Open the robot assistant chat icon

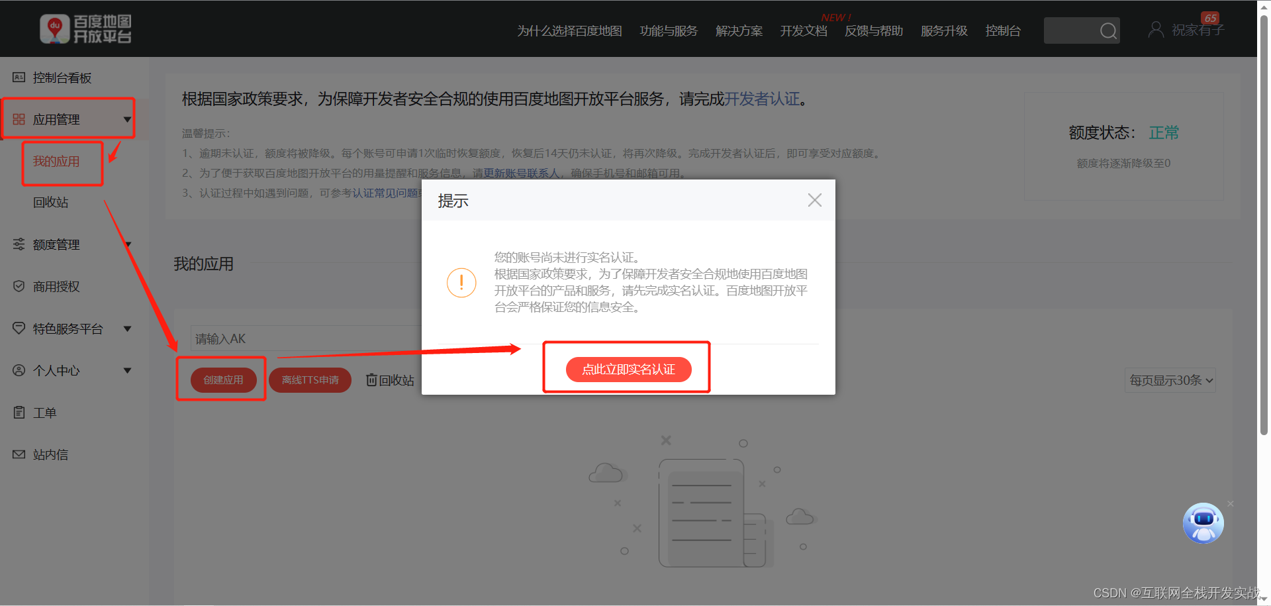click(1203, 523)
